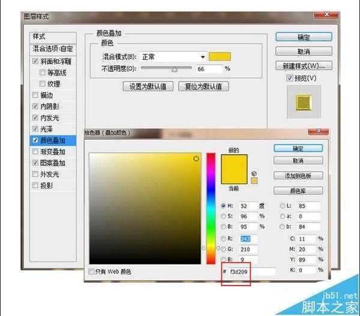This screenshot has width=360, height=316.
Task: Toggle the 光泽 checkbox
Action: click(x=35, y=129)
